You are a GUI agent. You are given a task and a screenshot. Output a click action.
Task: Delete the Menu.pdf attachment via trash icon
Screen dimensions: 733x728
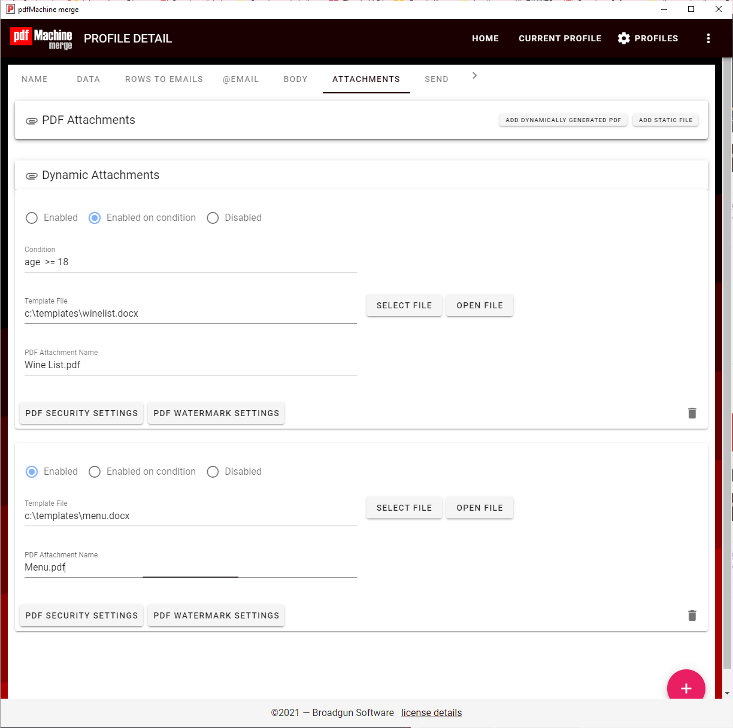[692, 615]
